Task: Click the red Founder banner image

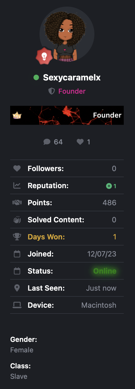Action: (x=67, y=115)
